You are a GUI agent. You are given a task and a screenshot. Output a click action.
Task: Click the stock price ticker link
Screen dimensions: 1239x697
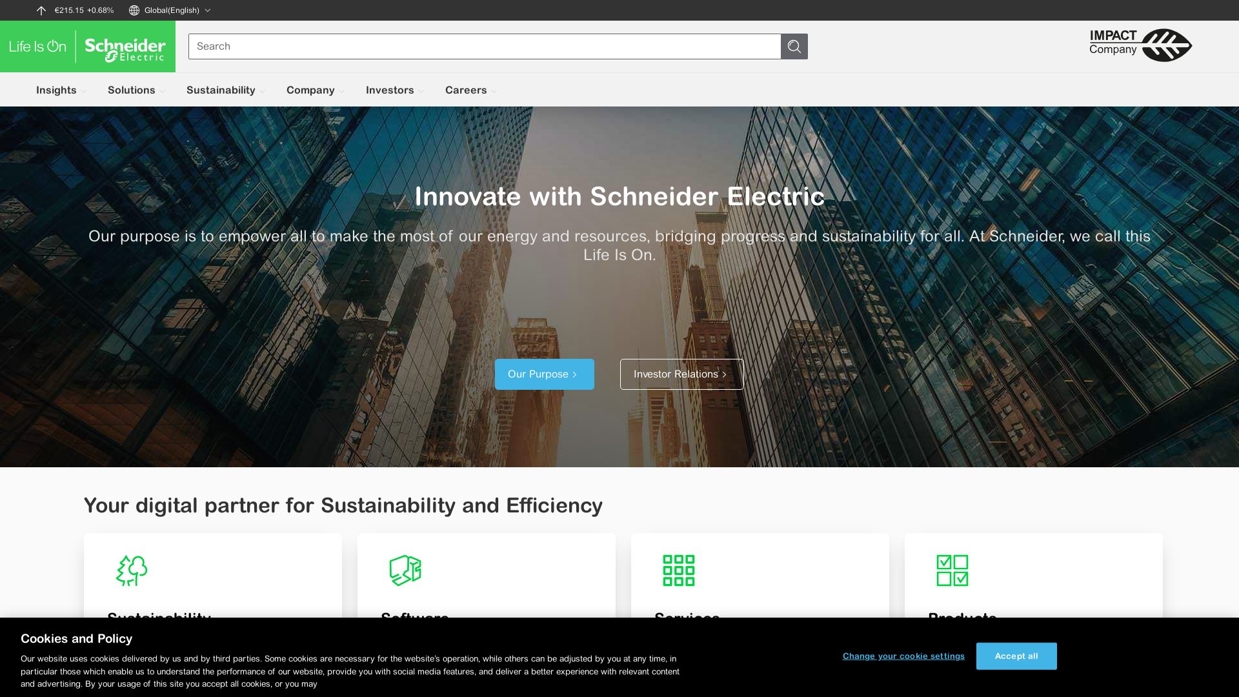pyautogui.click(x=74, y=10)
